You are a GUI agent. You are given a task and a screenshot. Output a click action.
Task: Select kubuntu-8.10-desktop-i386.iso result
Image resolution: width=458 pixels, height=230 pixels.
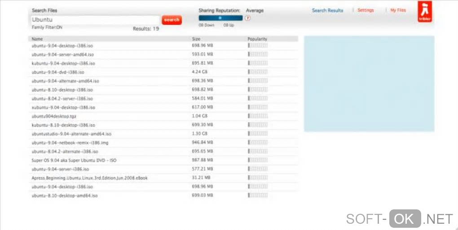[x=163, y=125]
